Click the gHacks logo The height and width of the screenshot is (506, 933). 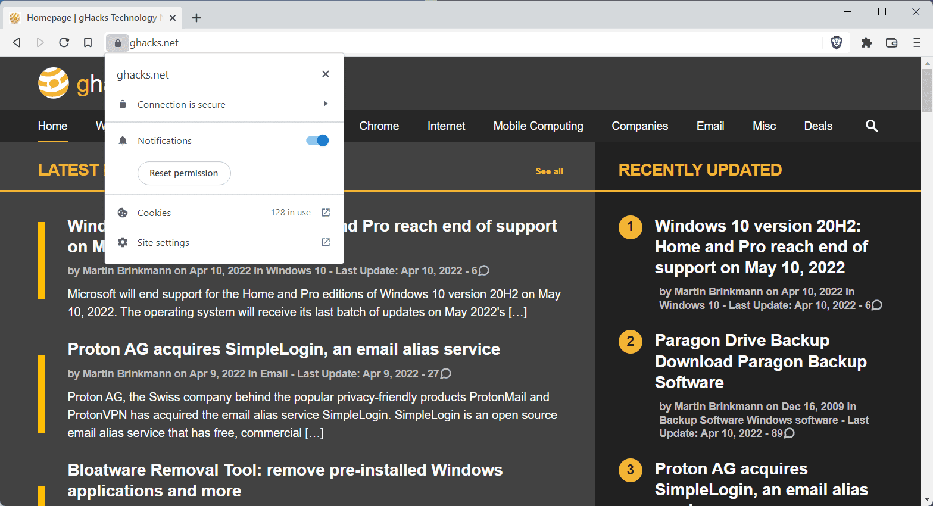coord(53,83)
